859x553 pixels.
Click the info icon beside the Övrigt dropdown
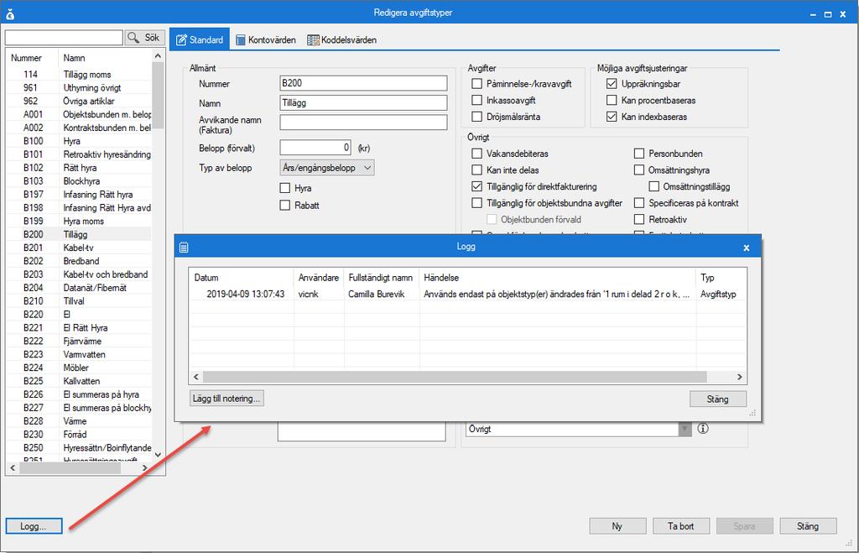point(703,429)
